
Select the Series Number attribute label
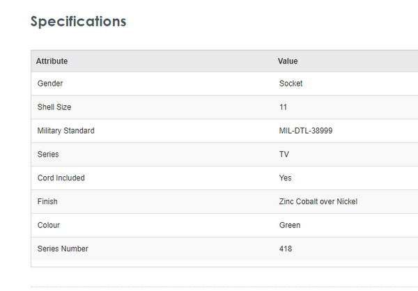63,249
